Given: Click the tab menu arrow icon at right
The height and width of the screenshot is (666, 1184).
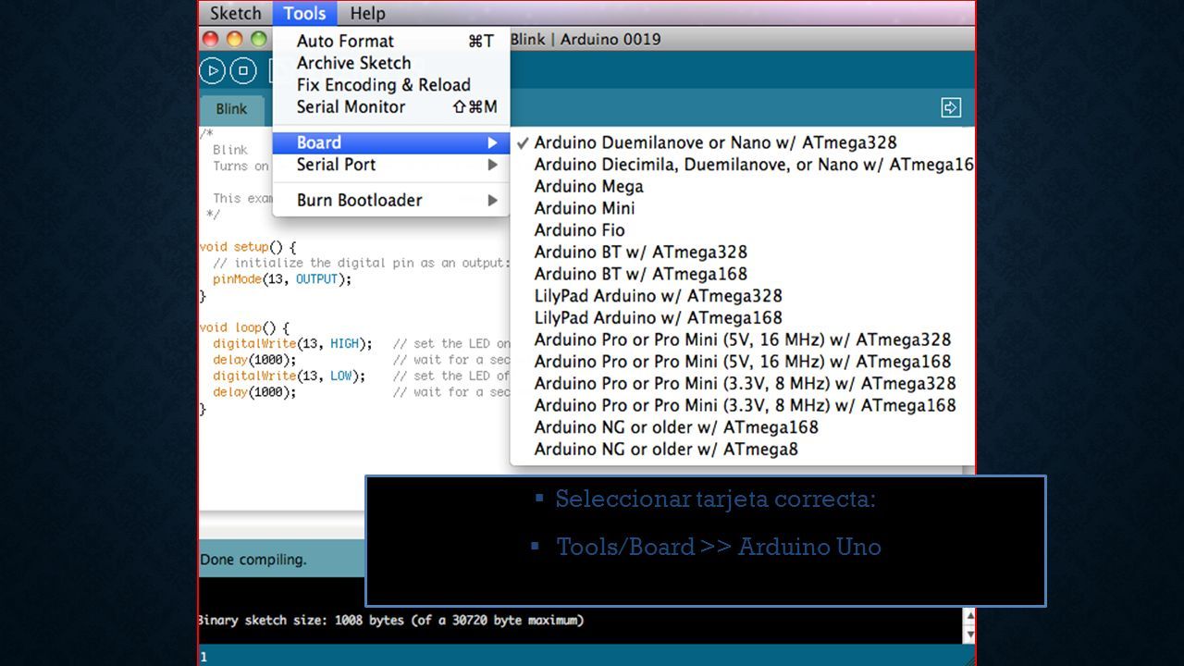Looking at the screenshot, I should (951, 107).
